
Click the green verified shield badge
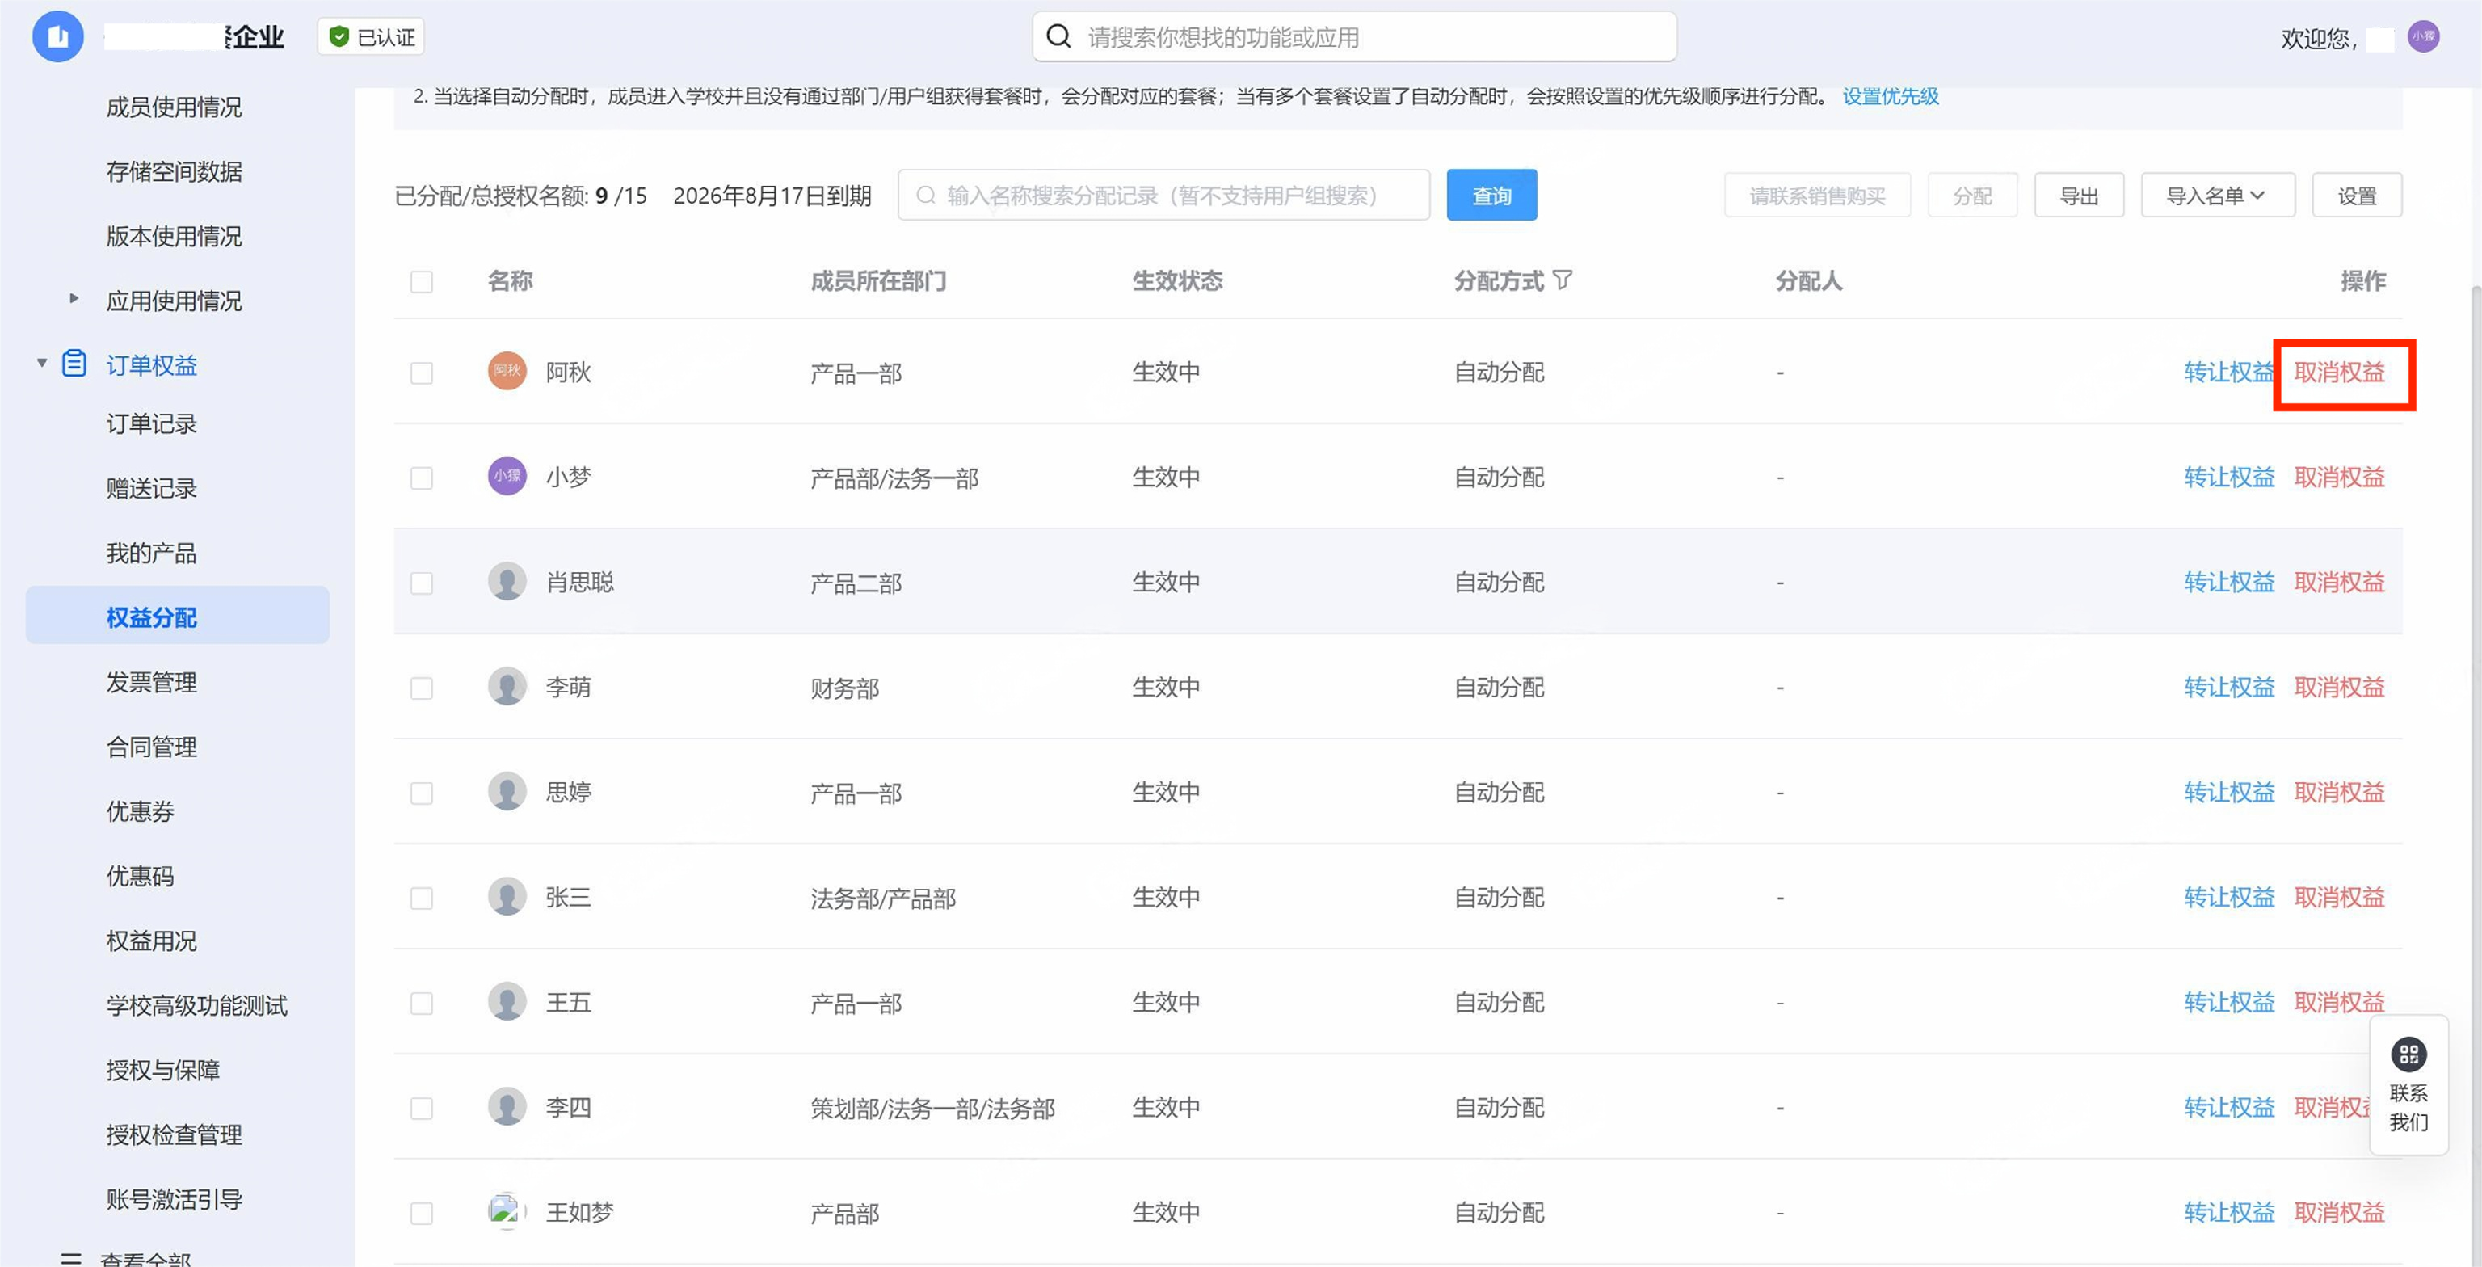339,36
